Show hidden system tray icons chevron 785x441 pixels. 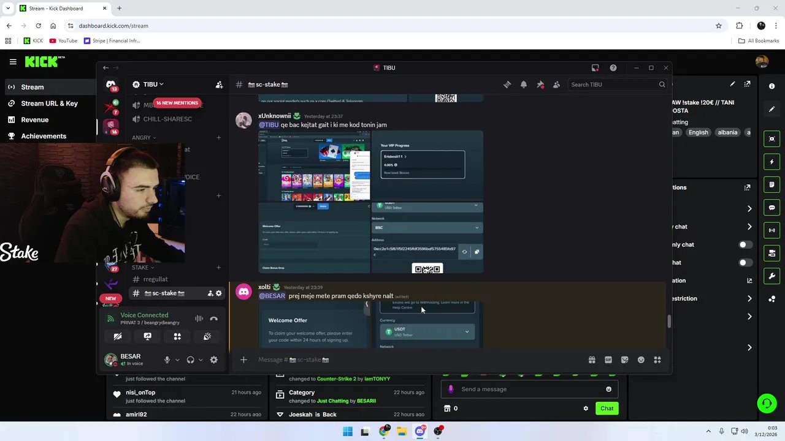708,431
